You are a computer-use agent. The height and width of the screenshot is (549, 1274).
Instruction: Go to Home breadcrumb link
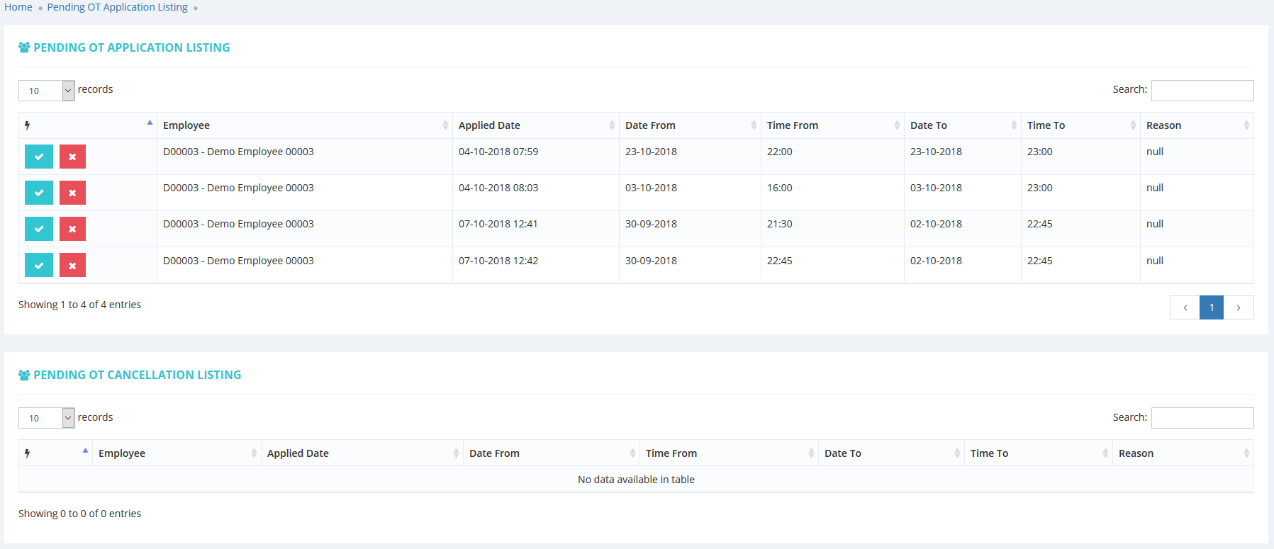pyautogui.click(x=18, y=7)
